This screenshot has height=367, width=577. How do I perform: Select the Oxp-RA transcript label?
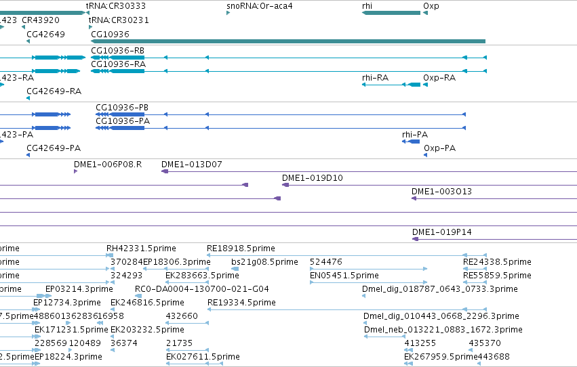point(439,77)
